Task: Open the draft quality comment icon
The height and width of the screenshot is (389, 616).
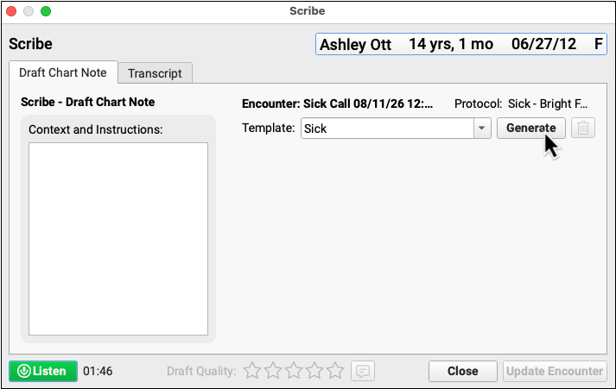Action: [x=363, y=371]
